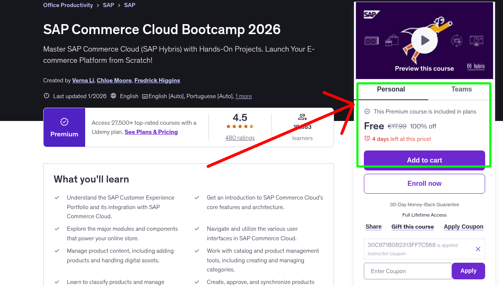503x286 pixels.
Task: Expand the 1 more languages list
Action: click(243, 96)
